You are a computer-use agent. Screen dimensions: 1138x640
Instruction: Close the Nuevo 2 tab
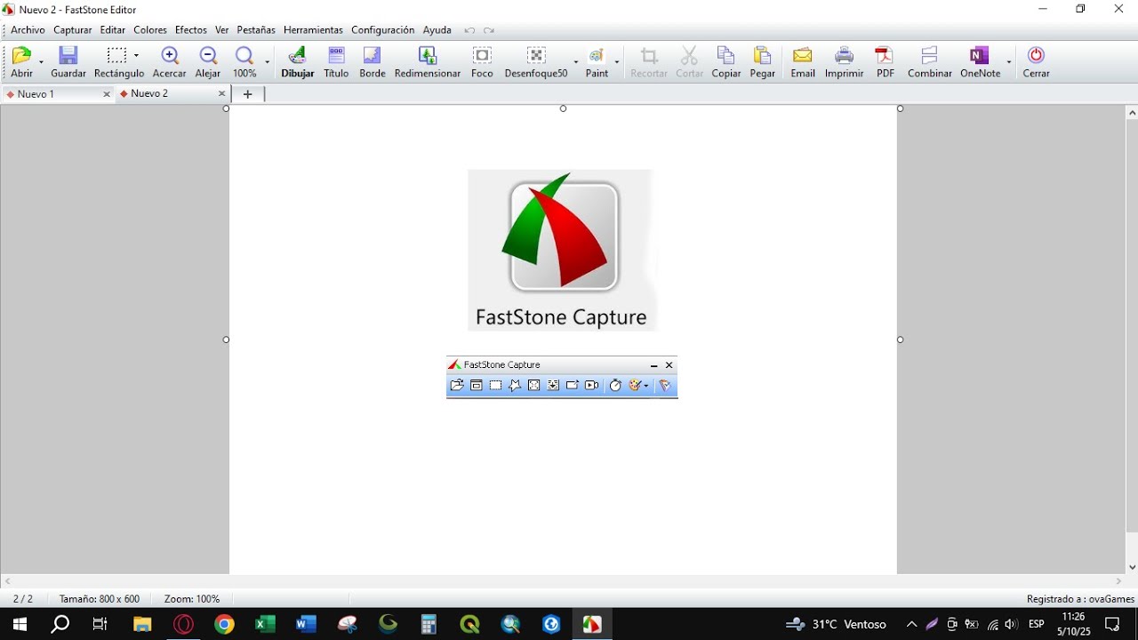[222, 93]
